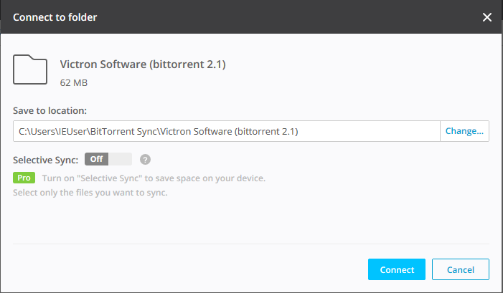Click the Save to location label
This screenshot has height=293, width=503.
tap(50, 111)
